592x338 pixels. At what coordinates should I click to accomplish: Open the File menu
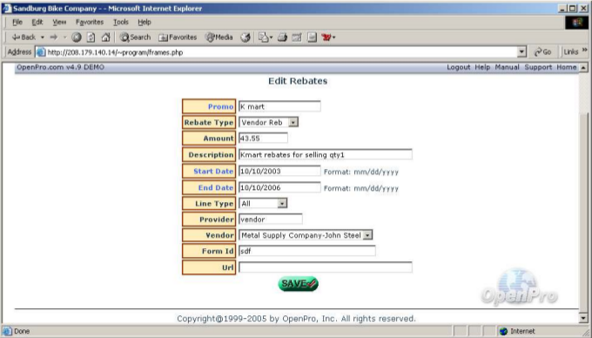17,23
